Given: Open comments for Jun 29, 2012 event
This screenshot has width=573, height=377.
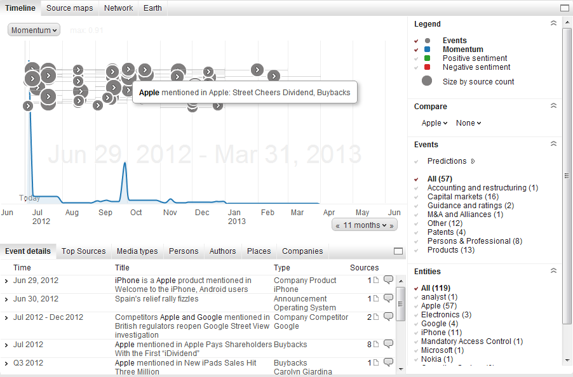Looking at the screenshot, I should pyautogui.click(x=388, y=280).
